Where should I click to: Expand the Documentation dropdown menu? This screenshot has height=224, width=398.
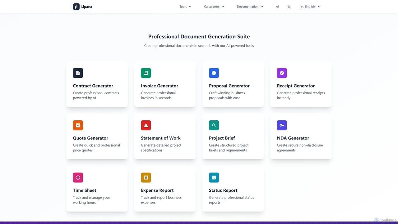(250, 7)
